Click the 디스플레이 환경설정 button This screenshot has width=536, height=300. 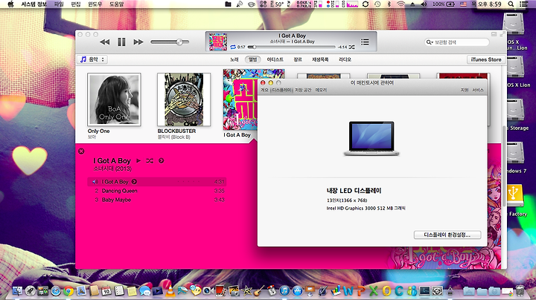[x=447, y=235]
